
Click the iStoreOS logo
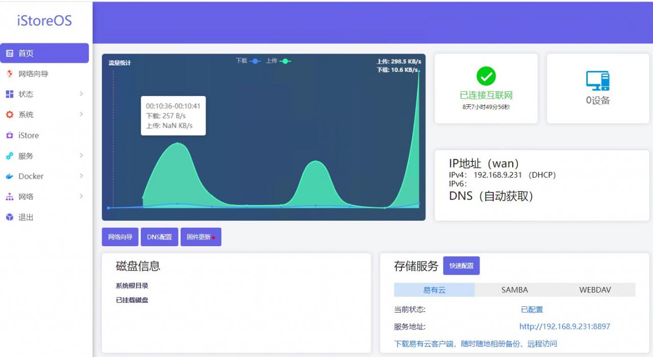44,21
